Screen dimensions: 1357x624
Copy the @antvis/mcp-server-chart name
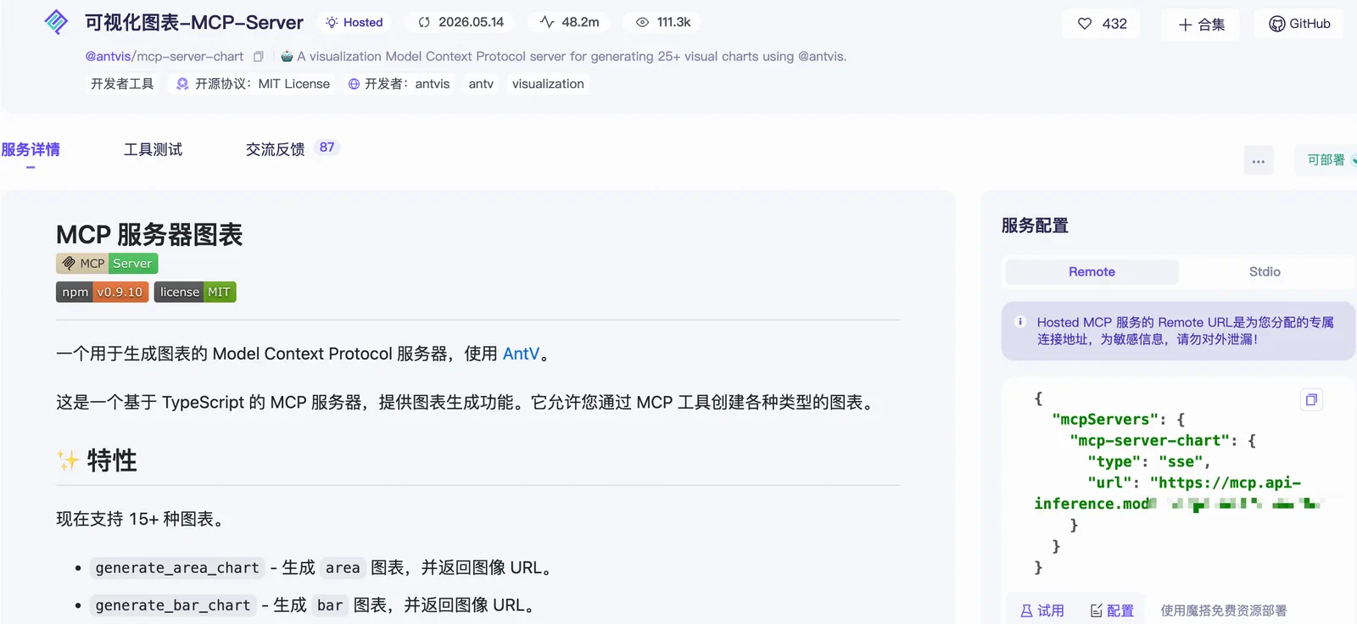click(259, 57)
